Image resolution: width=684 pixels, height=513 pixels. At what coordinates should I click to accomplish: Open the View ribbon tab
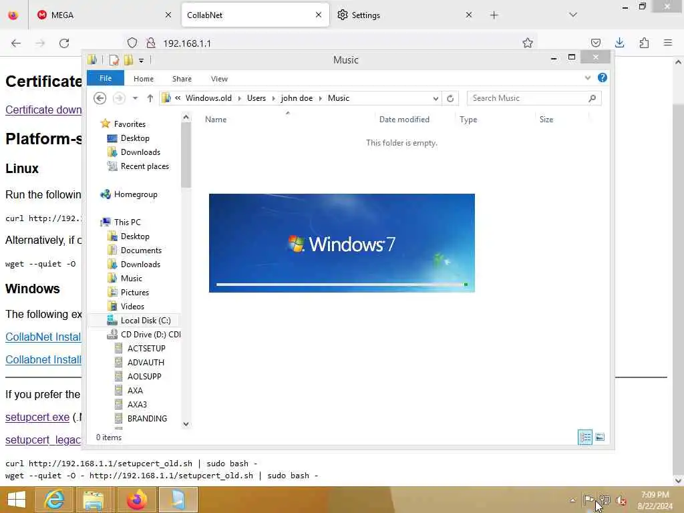pos(219,79)
